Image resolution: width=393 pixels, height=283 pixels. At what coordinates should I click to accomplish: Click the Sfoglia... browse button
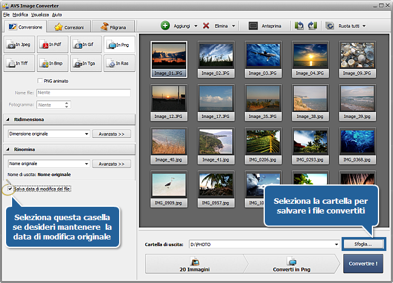click(363, 244)
